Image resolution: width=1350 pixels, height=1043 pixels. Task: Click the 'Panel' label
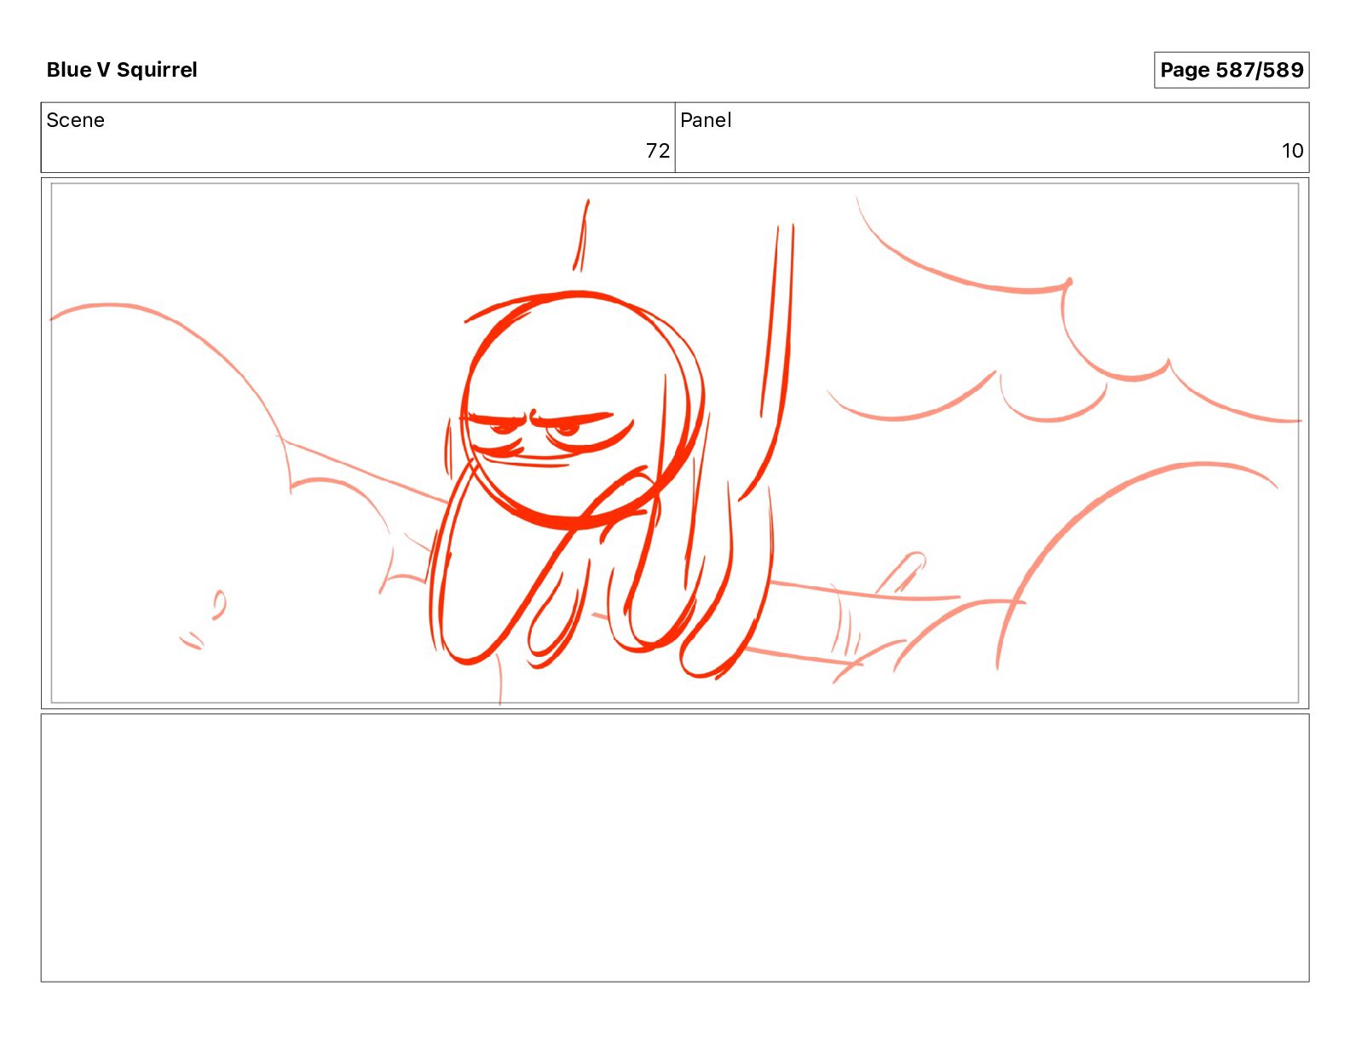tap(706, 120)
